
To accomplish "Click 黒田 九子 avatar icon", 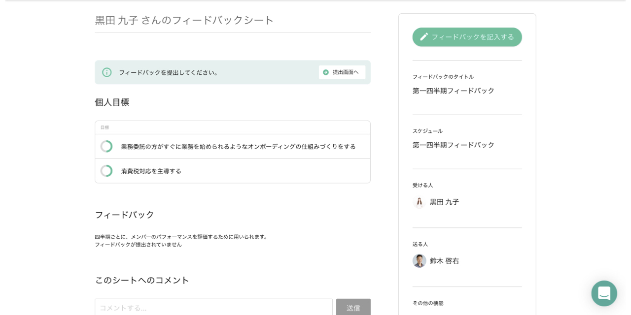I will click(419, 202).
